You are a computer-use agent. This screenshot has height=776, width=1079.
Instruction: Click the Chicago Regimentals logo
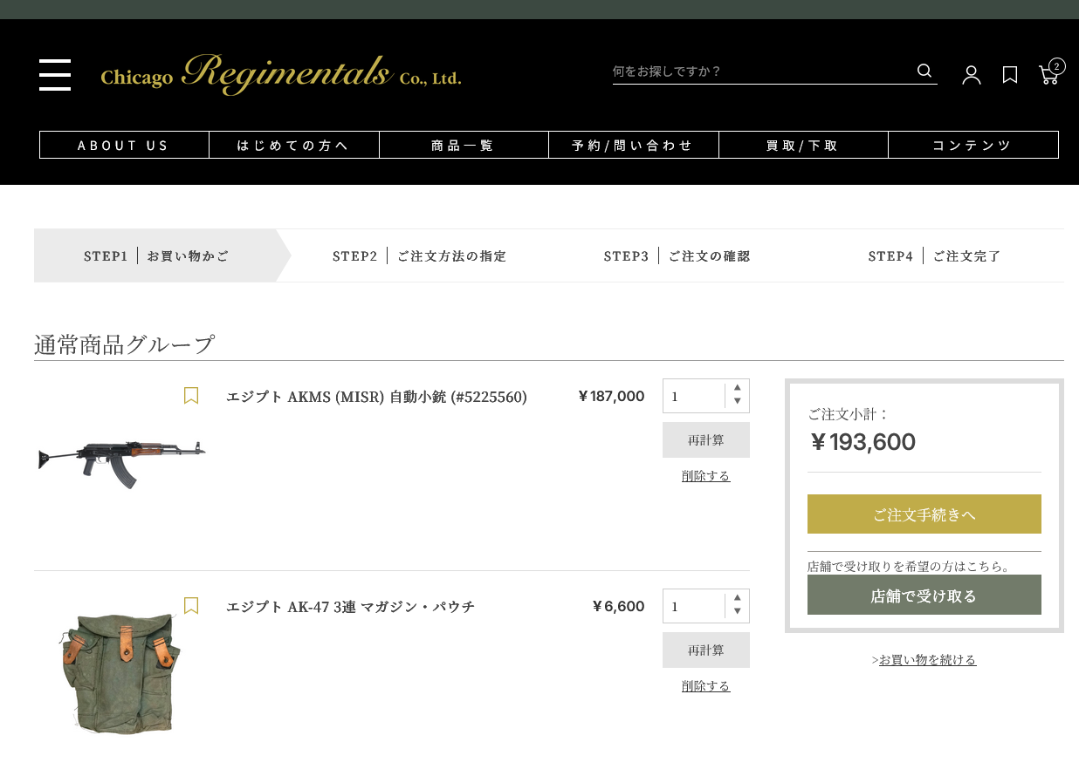click(280, 75)
